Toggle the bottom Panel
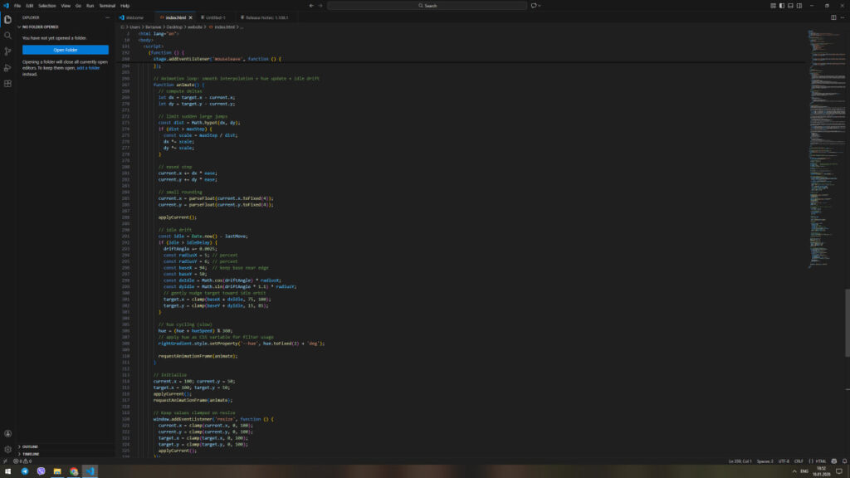 click(790, 6)
